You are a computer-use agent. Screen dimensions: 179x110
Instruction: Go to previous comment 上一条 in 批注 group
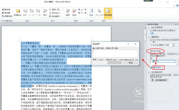pyautogui.click(x=31, y=11)
